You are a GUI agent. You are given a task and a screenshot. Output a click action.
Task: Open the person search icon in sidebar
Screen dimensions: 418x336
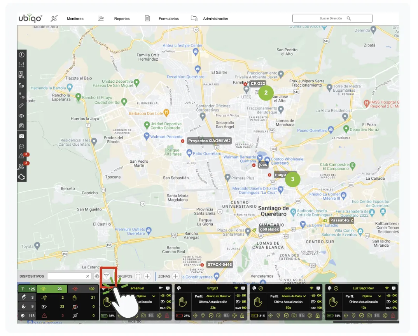[22, 75]
